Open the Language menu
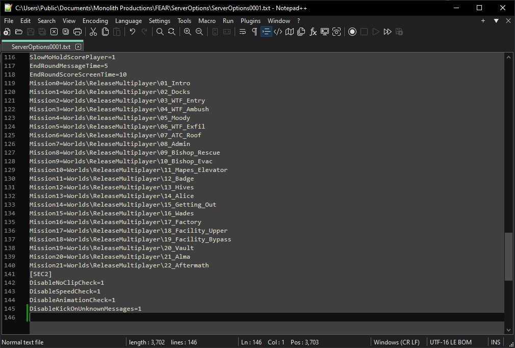Viewport: 515px width, 348px height. 128,21
